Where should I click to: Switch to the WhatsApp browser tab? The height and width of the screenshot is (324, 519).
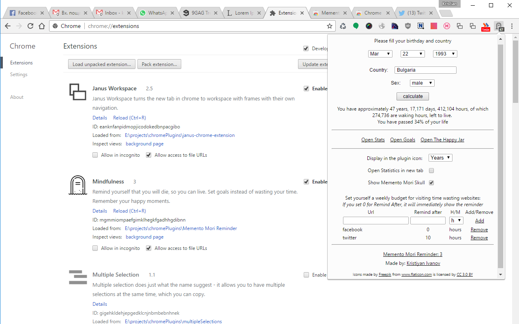point(156,13)
